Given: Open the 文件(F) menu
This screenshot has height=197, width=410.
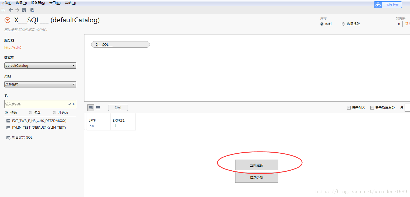Looking at the screenshot, I should tap(6, 3).
